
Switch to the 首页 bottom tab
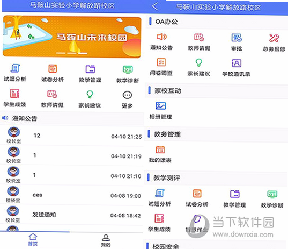click(33, 240)
